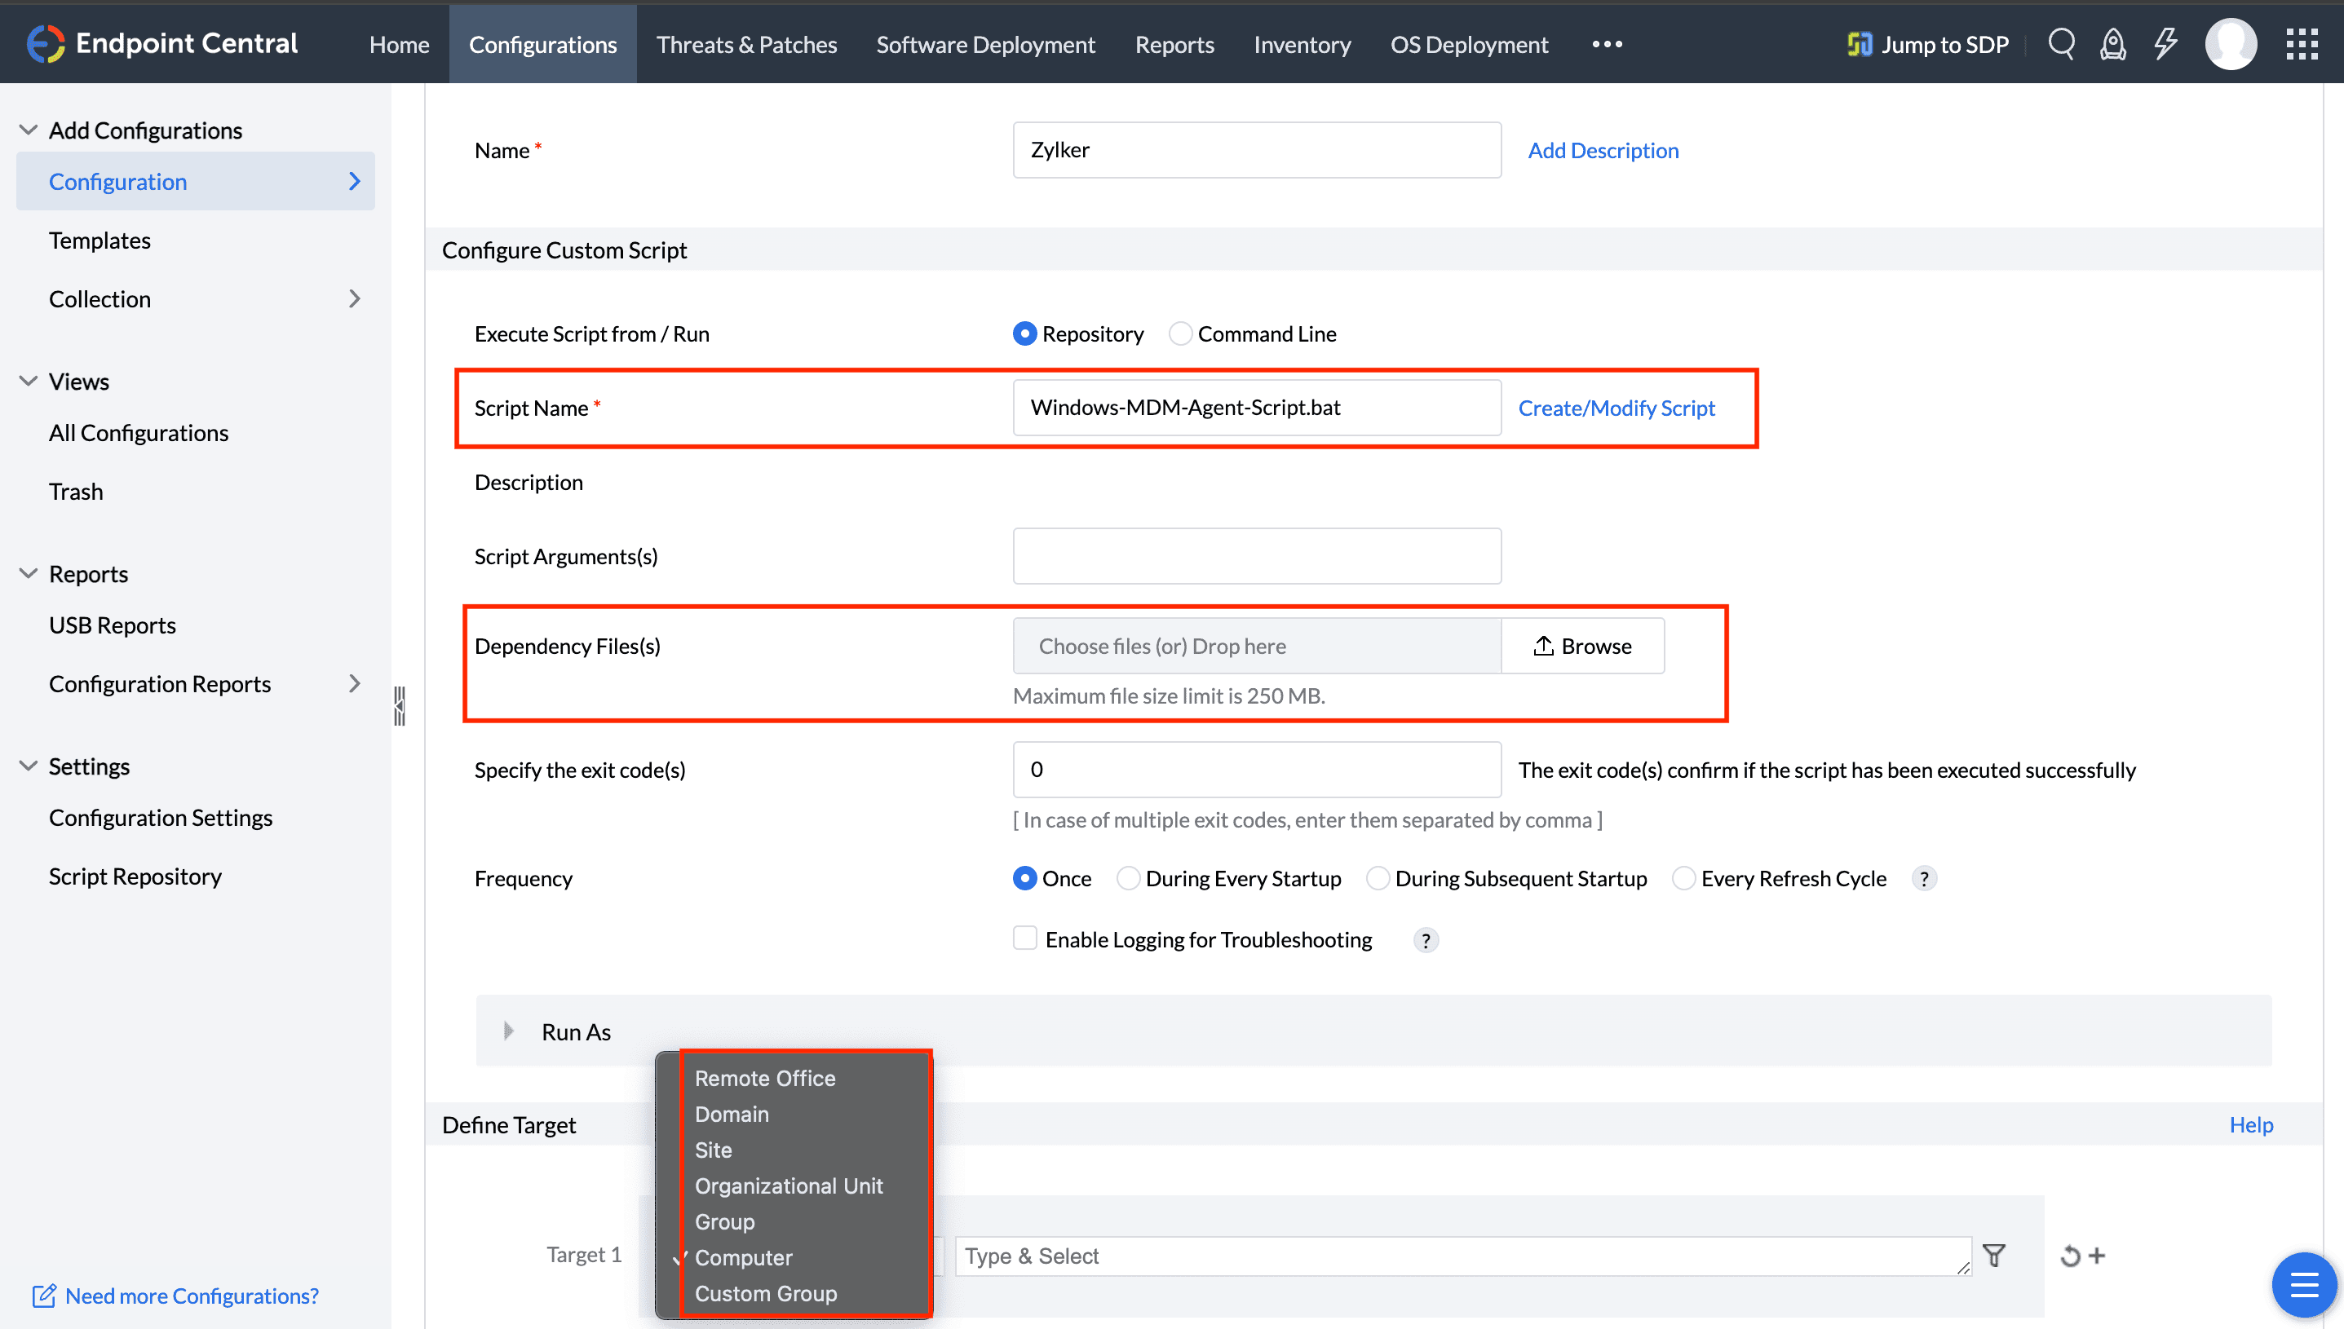The width and height of the screenshot is (2344, 1329).
Task: Open the Threats & Patches tab
Action: [x=745, y=44]
